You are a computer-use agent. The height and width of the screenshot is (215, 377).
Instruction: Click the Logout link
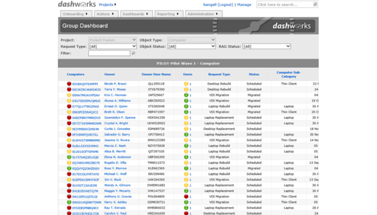(x=225, y=4)
